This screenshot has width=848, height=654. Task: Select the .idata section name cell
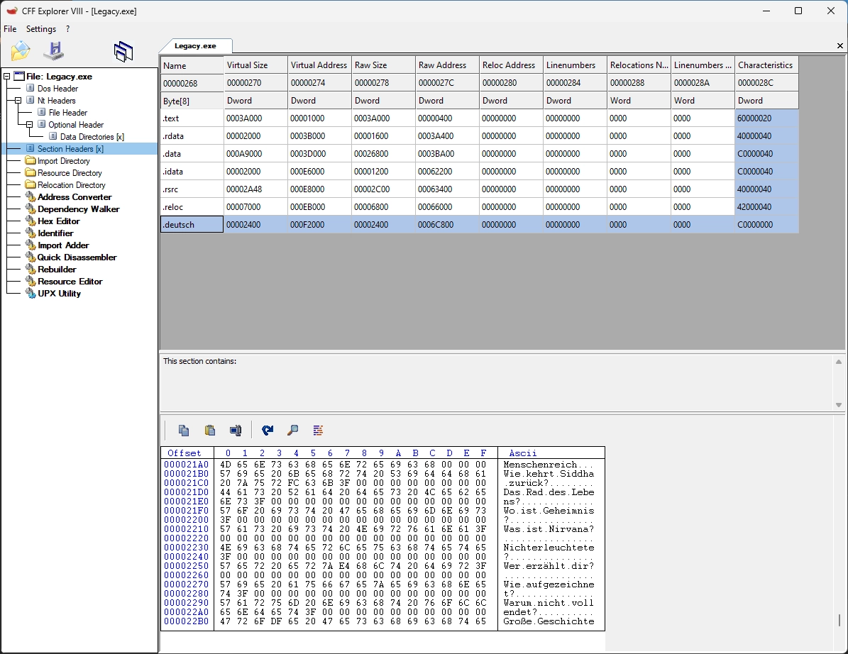pyautogui.click(x=192, y=172)
